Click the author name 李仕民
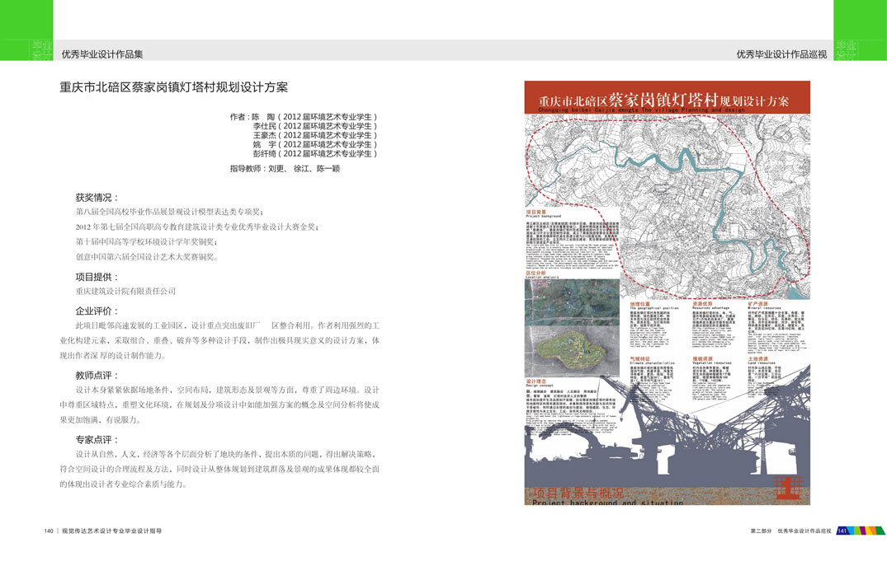The image size is (887, 566). (x=264, y=126)
